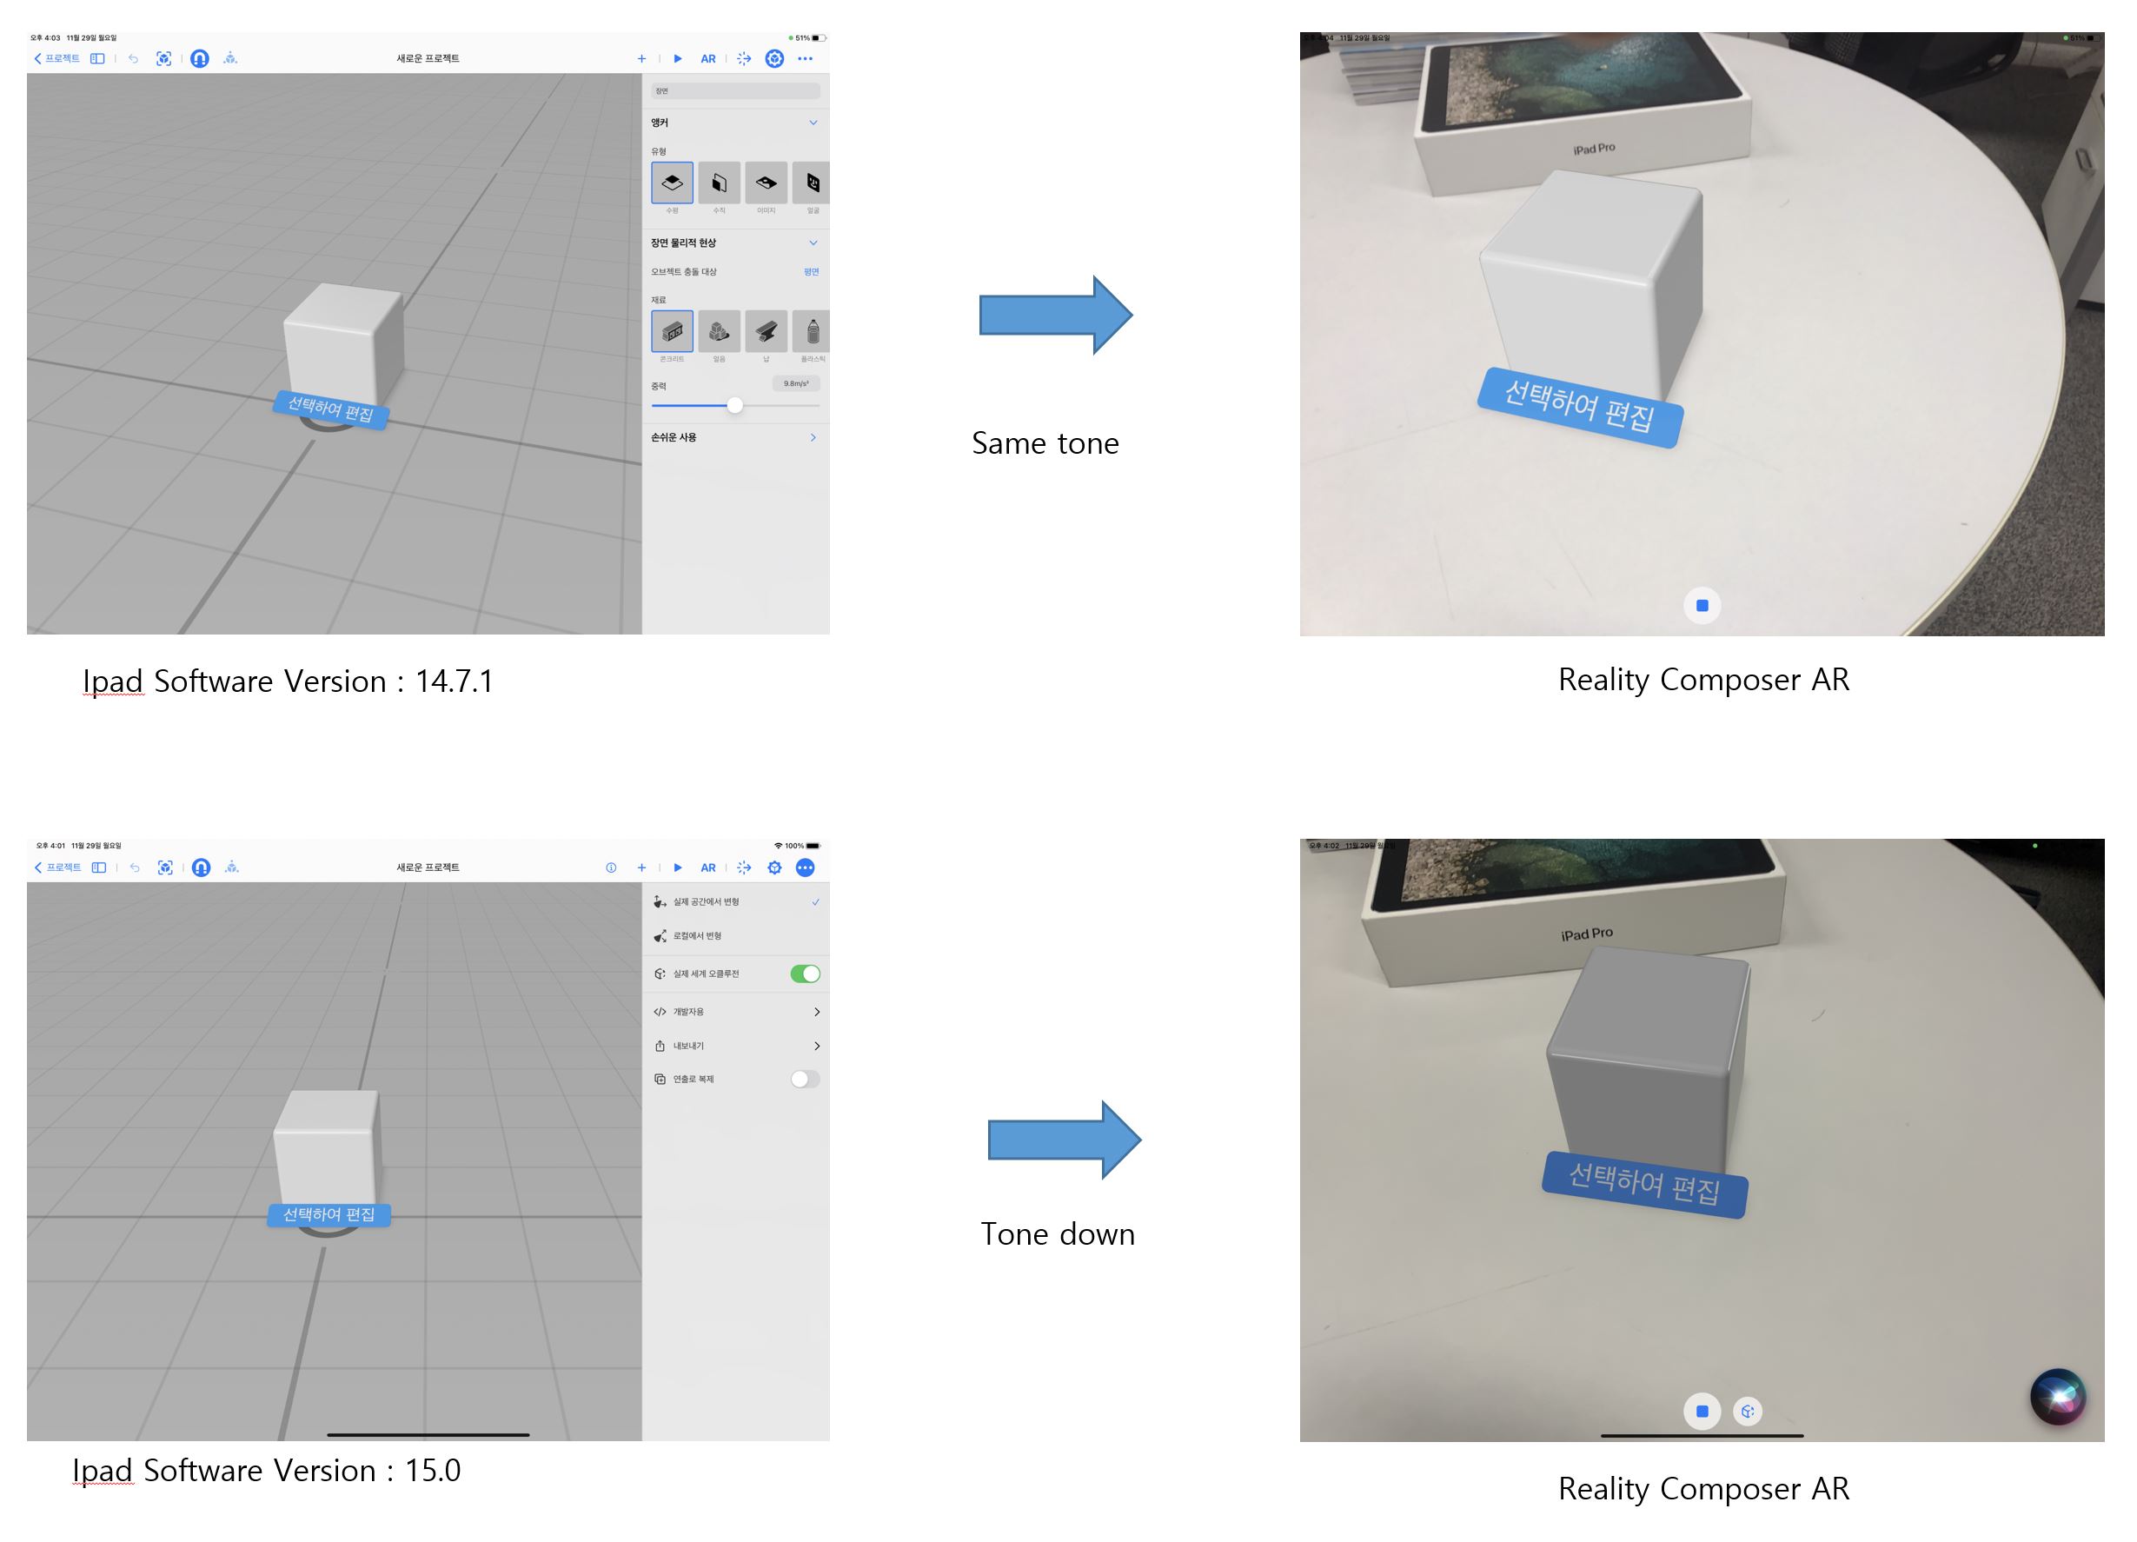Open the scenes sidebar icon in the 15.0 toolbar
Screen dimensions: 2137x1542
point(99,867)
